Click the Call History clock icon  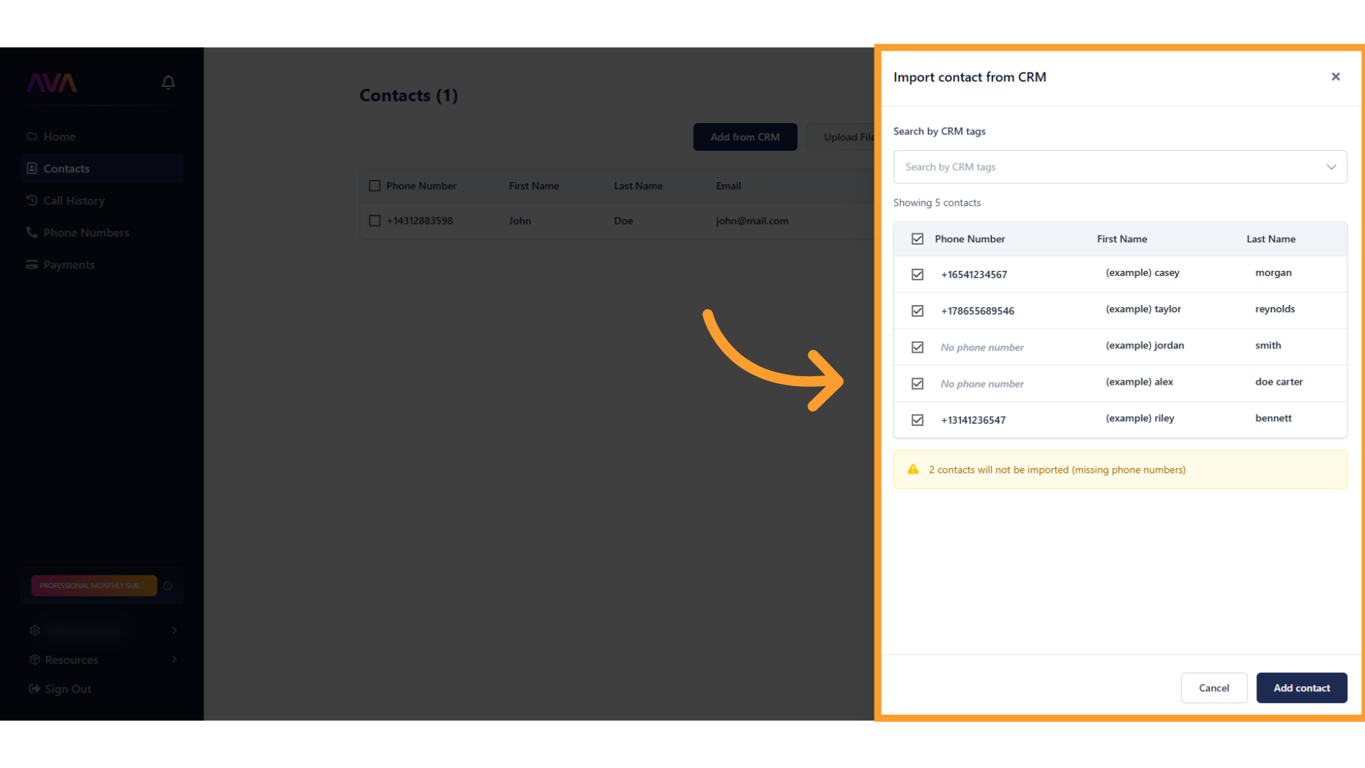32,201
